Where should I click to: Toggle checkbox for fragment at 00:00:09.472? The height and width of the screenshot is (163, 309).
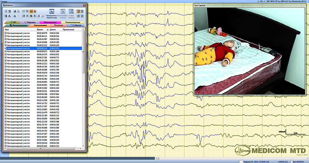coord(6,51)
